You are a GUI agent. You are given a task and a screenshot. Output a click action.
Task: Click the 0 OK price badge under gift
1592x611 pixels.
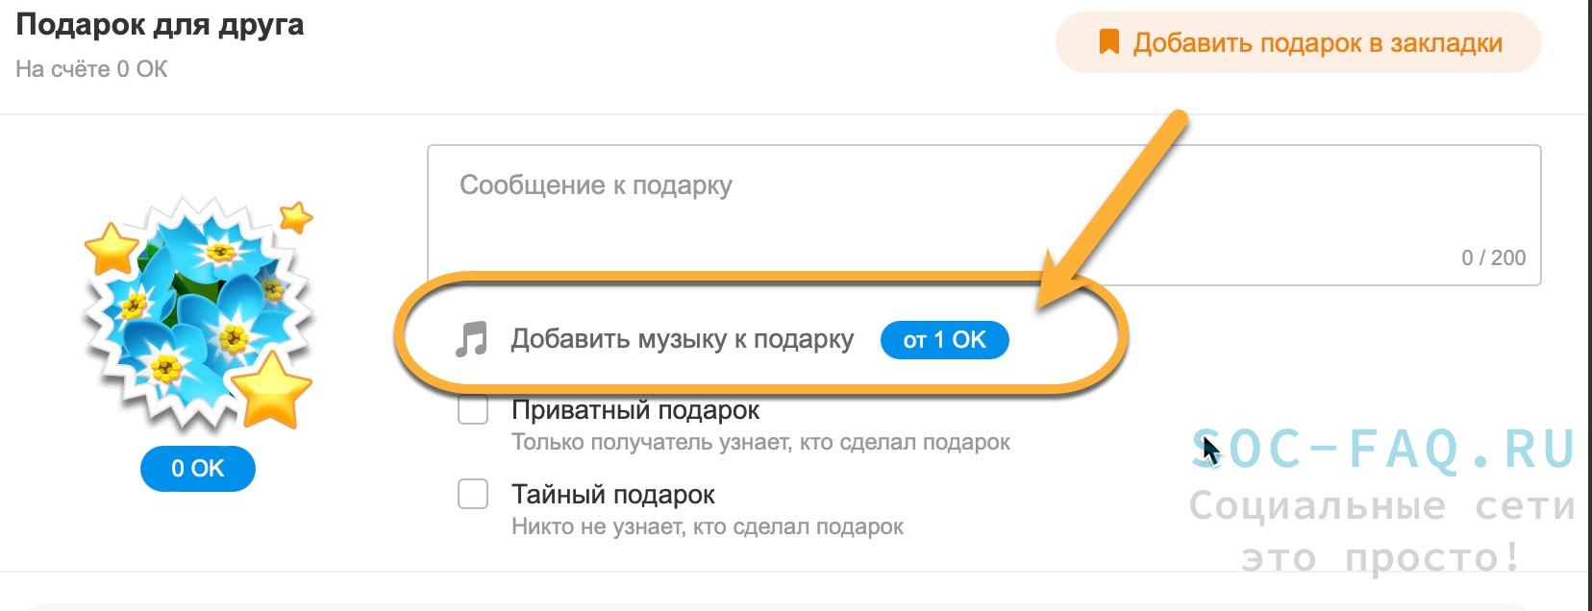197,469
